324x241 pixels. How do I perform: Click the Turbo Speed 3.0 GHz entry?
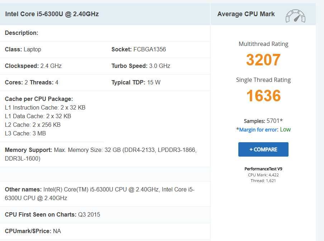141,66
